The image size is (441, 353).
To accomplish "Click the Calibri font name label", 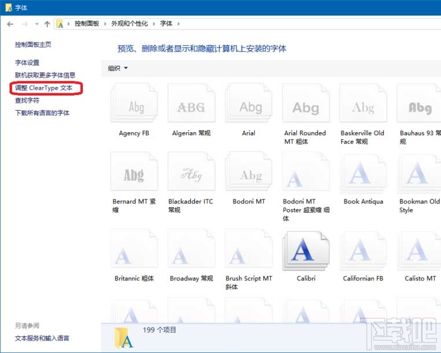I will pyautogui.click(x=306, y=278).
